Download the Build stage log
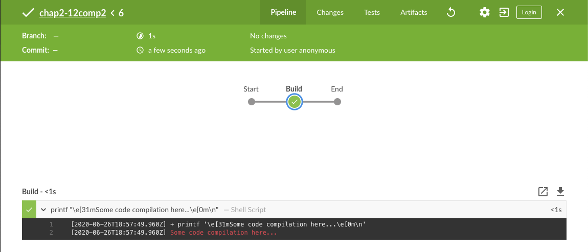This screenshot has width=588, height=252. click(x=560, y=192)
